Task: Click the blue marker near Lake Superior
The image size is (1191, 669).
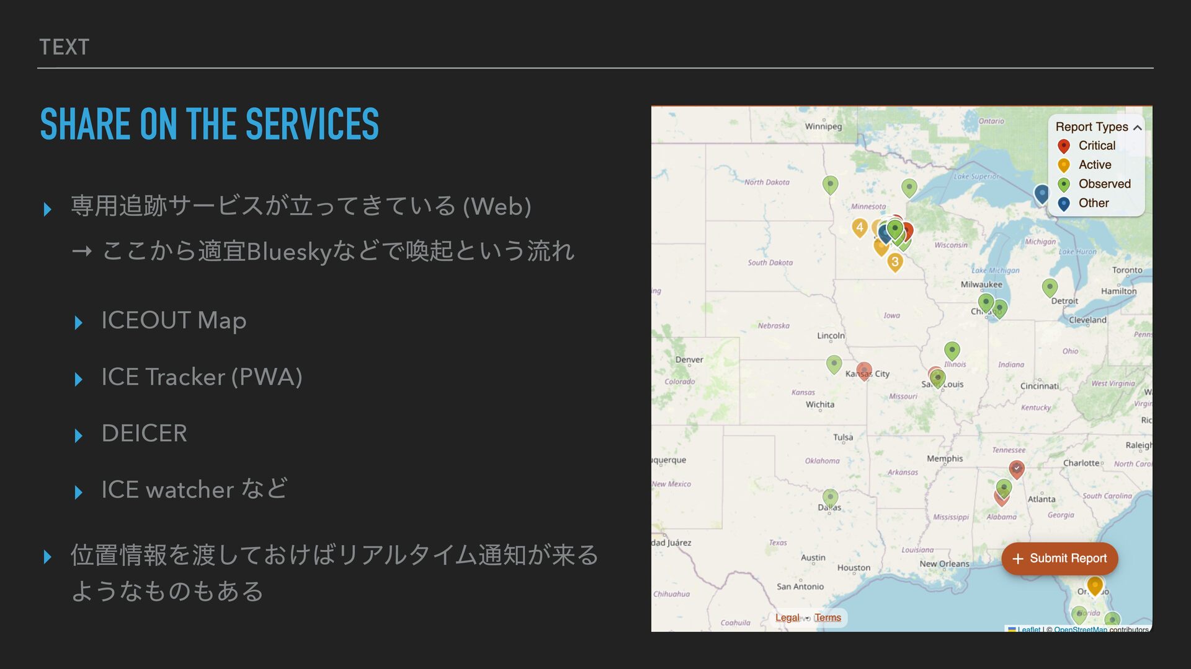Action: click(1042, 193)
